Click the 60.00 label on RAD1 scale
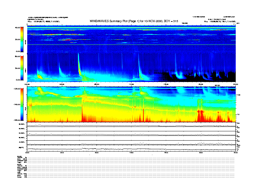This screenshot has width=254, height=196. coord(17,56)
